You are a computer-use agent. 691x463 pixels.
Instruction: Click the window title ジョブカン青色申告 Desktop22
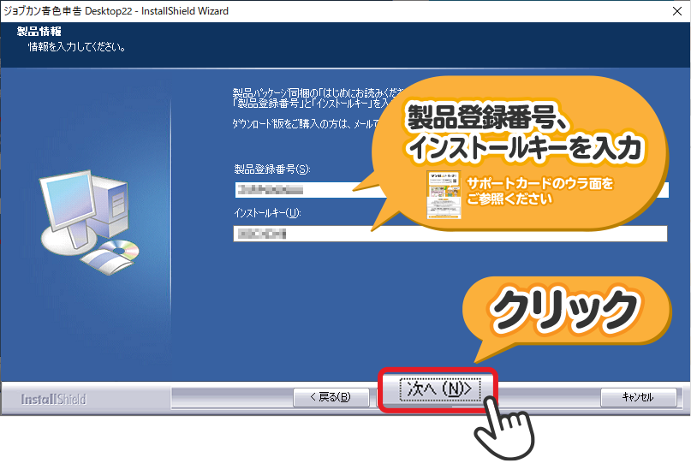[68, 11]
